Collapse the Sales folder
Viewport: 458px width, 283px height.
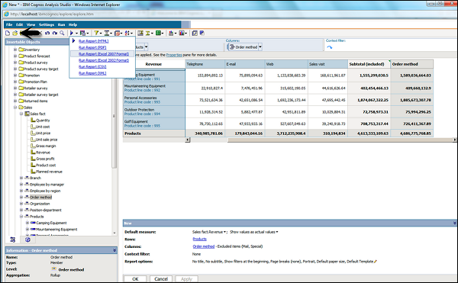tap(15, 108)
